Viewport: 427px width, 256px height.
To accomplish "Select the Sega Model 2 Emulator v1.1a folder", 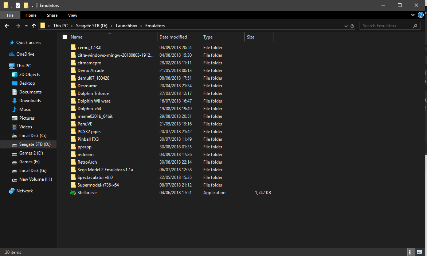I will pos(105,169).
